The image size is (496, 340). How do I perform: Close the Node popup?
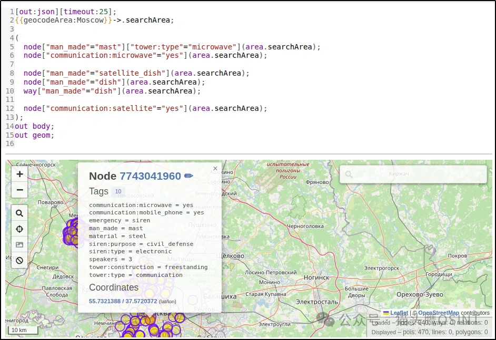(x=215, y=169)
